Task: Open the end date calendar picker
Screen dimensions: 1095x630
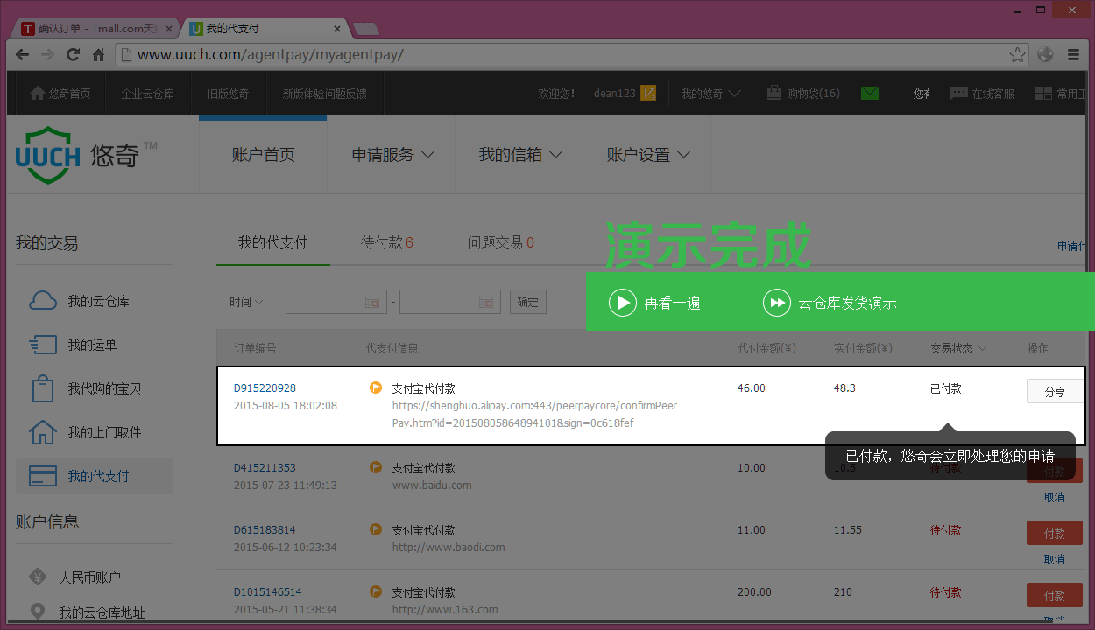Action: point(486,302)
